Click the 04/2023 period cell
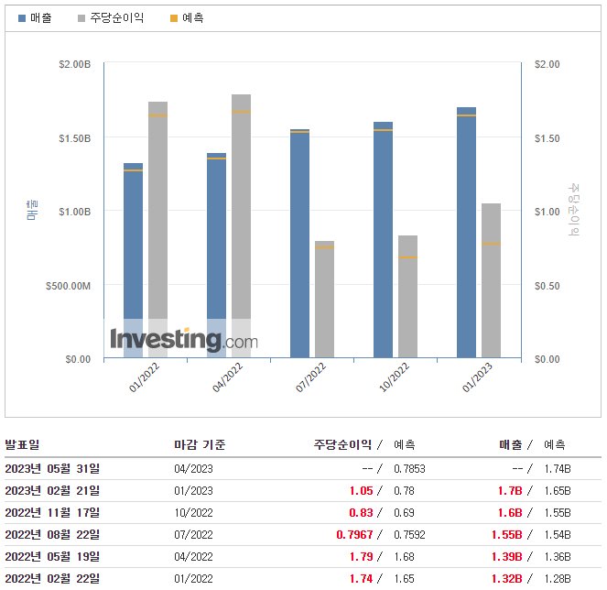Viewport: 607px width, 590px height. (193, 469)
